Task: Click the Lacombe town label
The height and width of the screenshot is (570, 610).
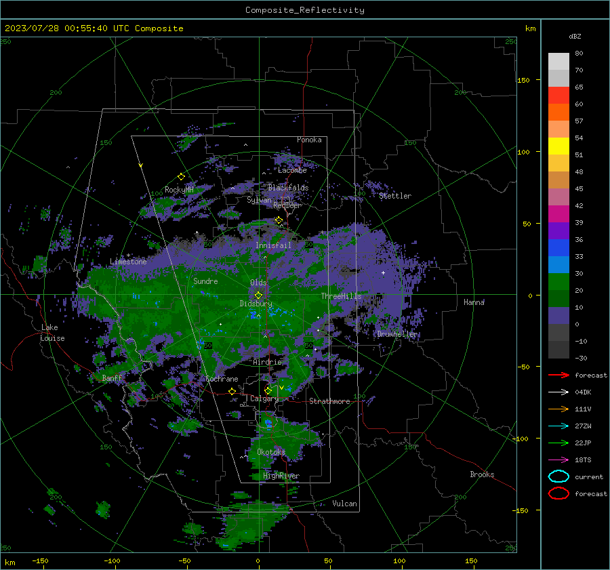Action: [292, 170]
